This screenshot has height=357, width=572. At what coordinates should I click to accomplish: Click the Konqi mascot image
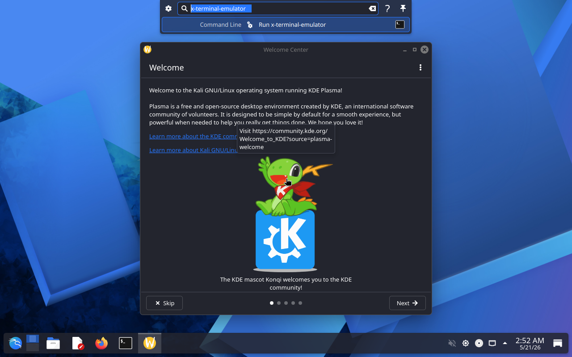click(286, 214)
